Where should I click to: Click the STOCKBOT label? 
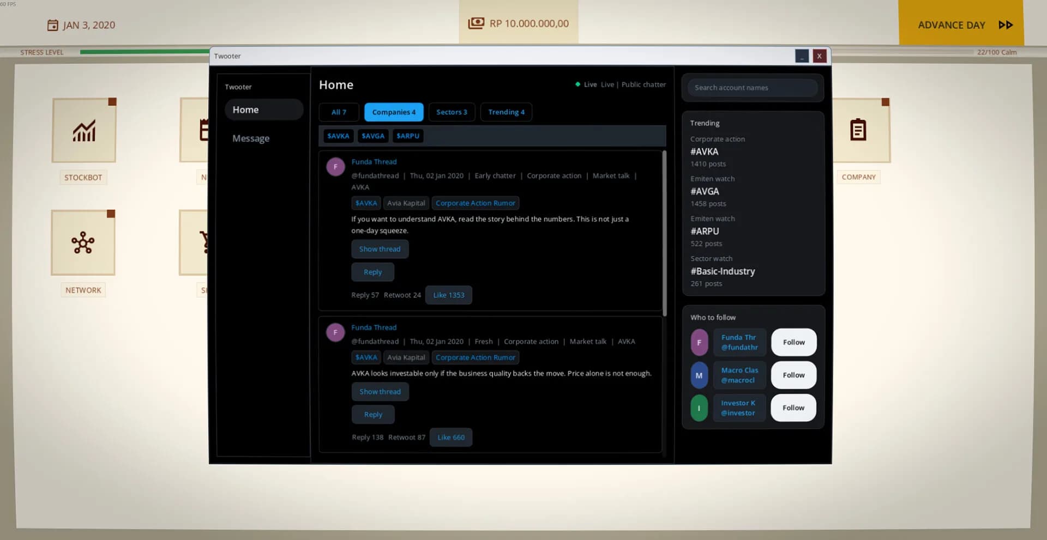tap(83, 178)
